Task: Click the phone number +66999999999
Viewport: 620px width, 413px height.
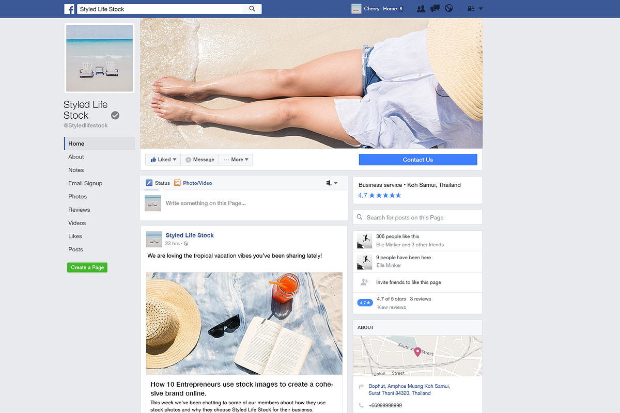Action: click(x=385, y=406)
